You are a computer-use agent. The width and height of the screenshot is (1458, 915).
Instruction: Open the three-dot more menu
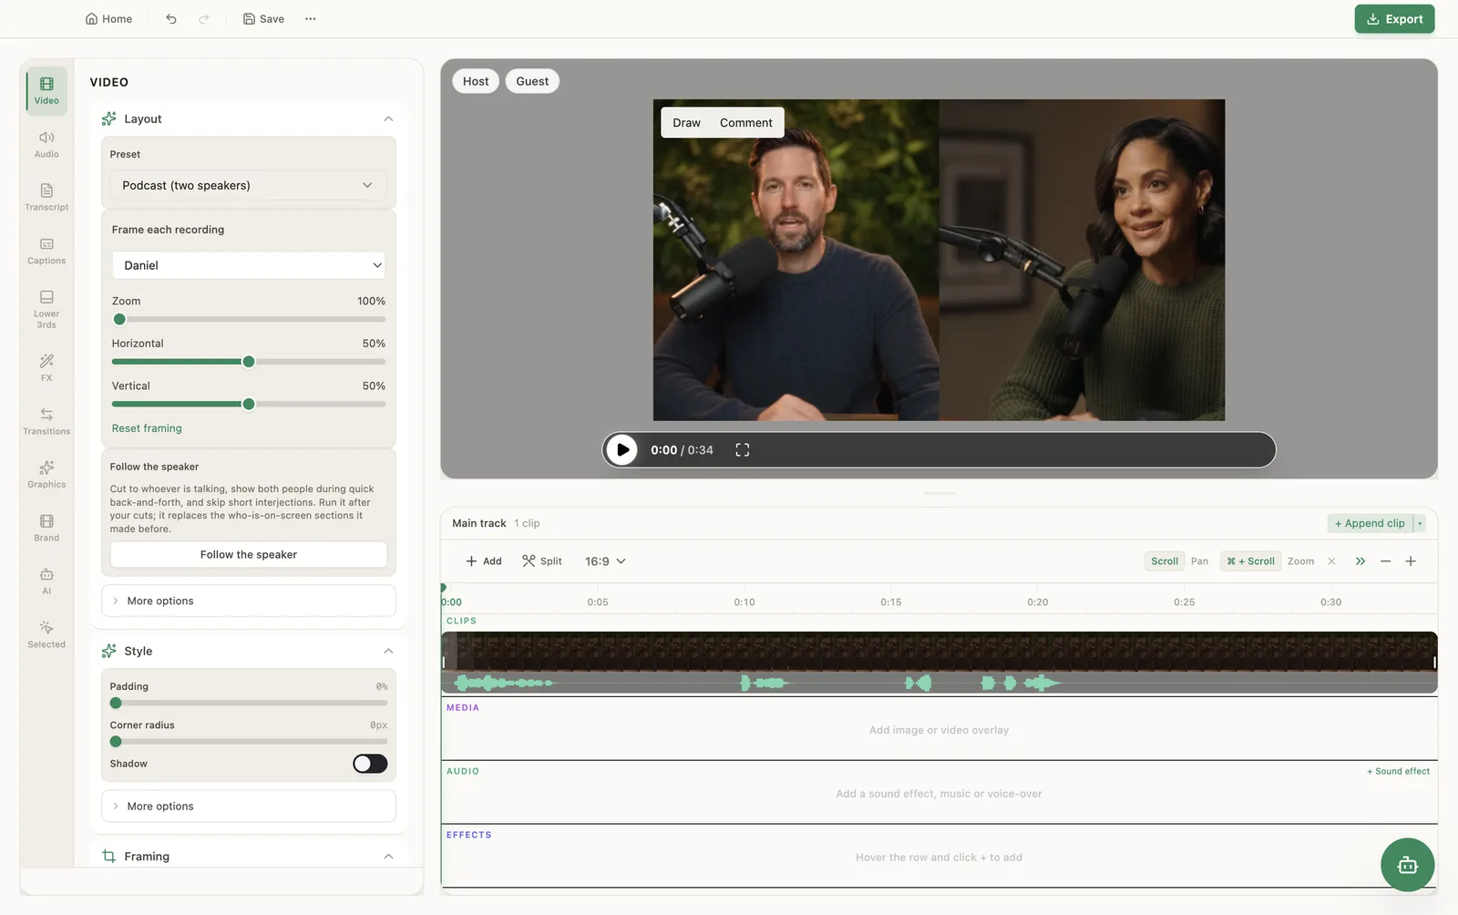click(311, 18)
